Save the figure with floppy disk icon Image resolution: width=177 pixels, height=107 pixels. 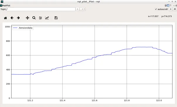click(56, 18)
